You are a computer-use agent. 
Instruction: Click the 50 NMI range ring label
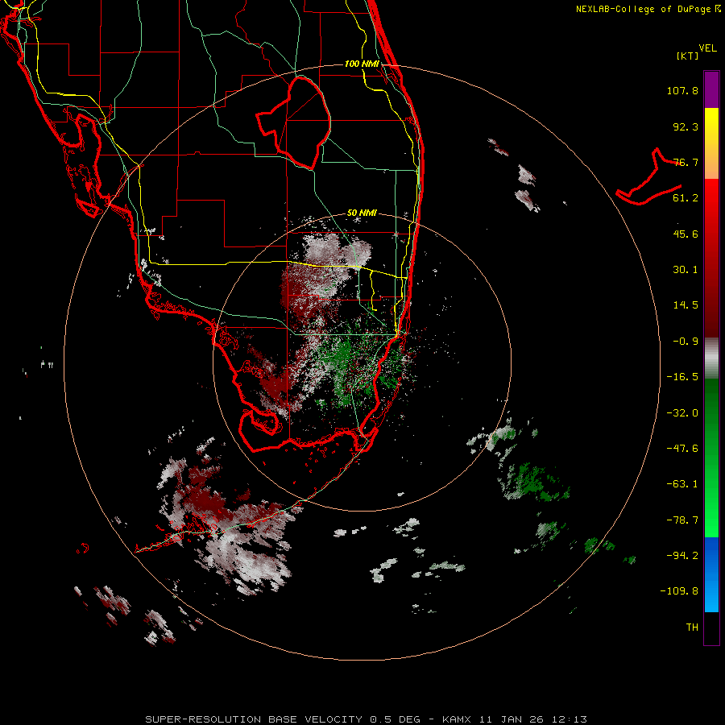(362, 213)
